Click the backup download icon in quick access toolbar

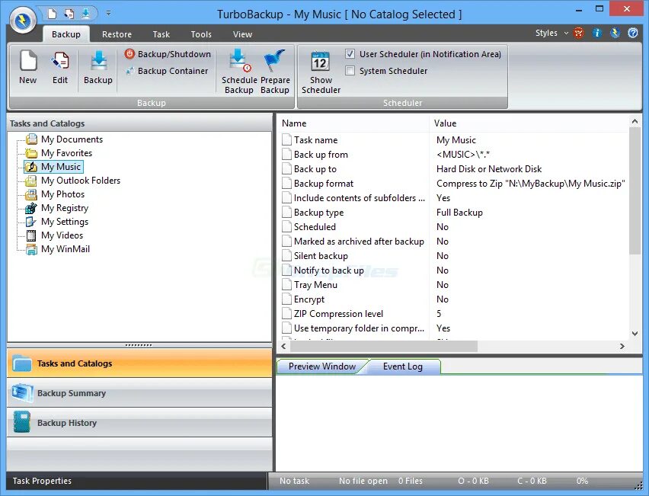coord(85,14)
